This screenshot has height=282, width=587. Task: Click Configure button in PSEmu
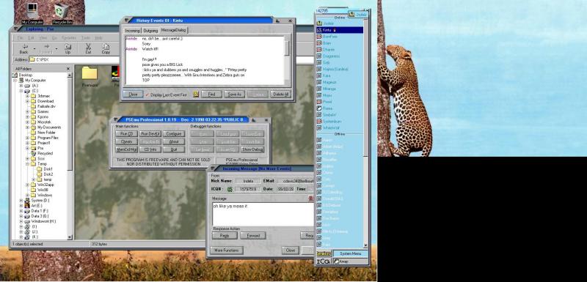[174, 134]
